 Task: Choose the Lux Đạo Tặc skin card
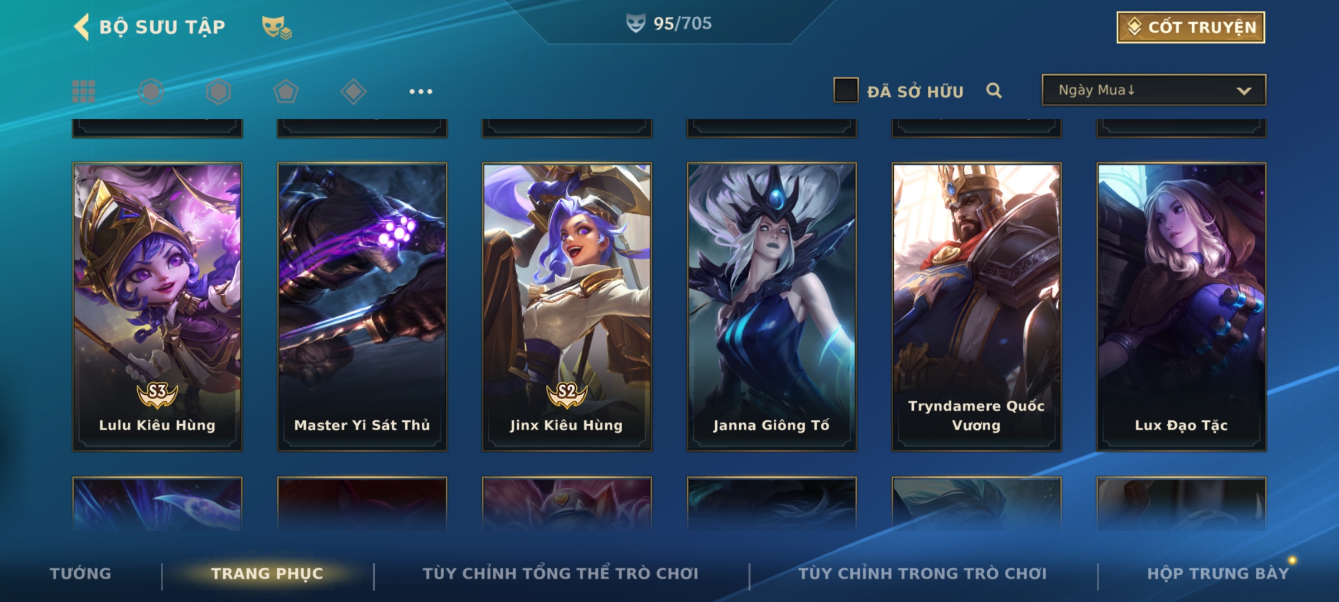1182,307
